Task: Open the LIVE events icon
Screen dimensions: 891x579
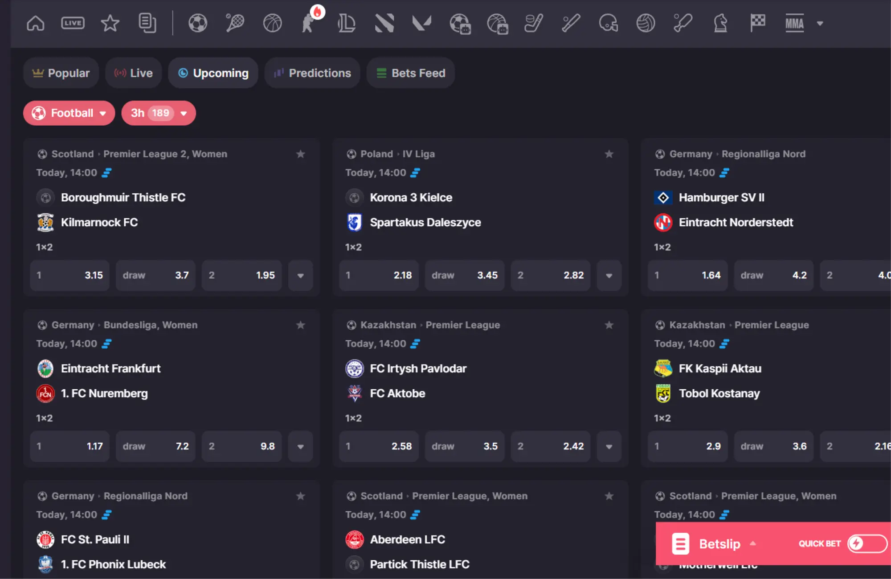Action: pos(73,23)
